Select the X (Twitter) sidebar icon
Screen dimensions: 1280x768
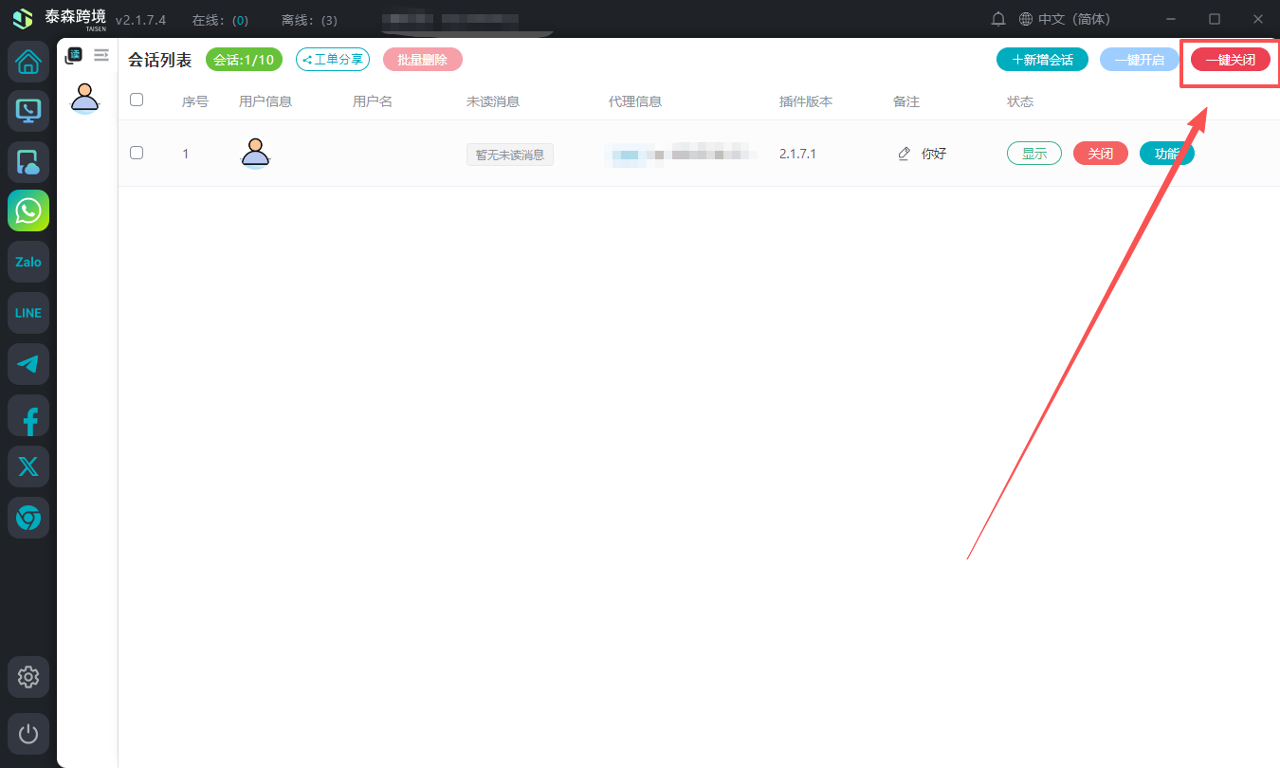tap(28, 466)
